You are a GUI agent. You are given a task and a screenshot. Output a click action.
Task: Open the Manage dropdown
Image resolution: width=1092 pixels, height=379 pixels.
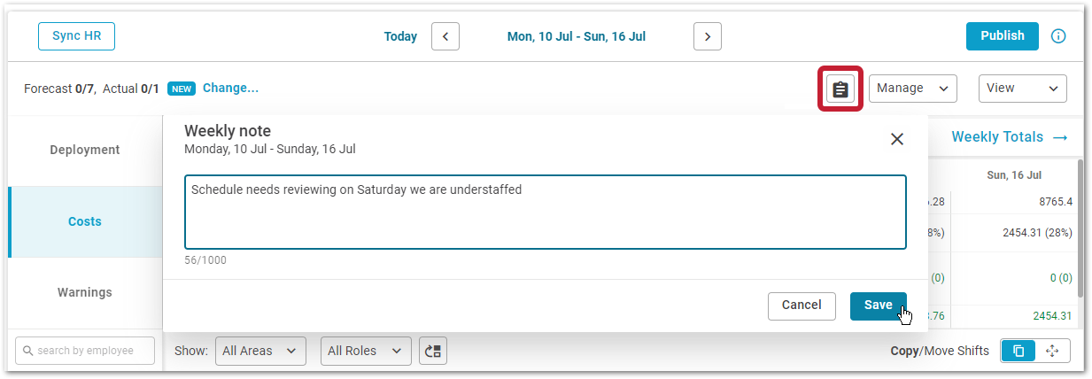(x=913, y=89)
